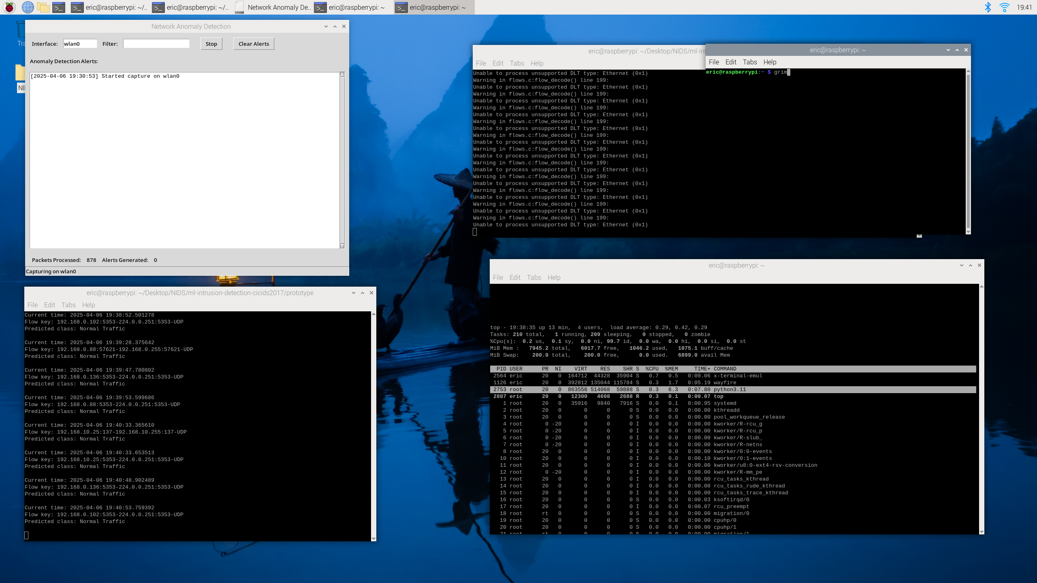Minimize the prototype terminal window
Viewport: 1037px width, 583px height.
click(353, 293)
